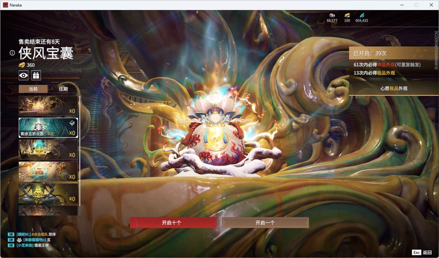The width and height of the screenshot is (439, 258).
Task: Click the gold ingot icon next to 360
Action: [22, 65]
